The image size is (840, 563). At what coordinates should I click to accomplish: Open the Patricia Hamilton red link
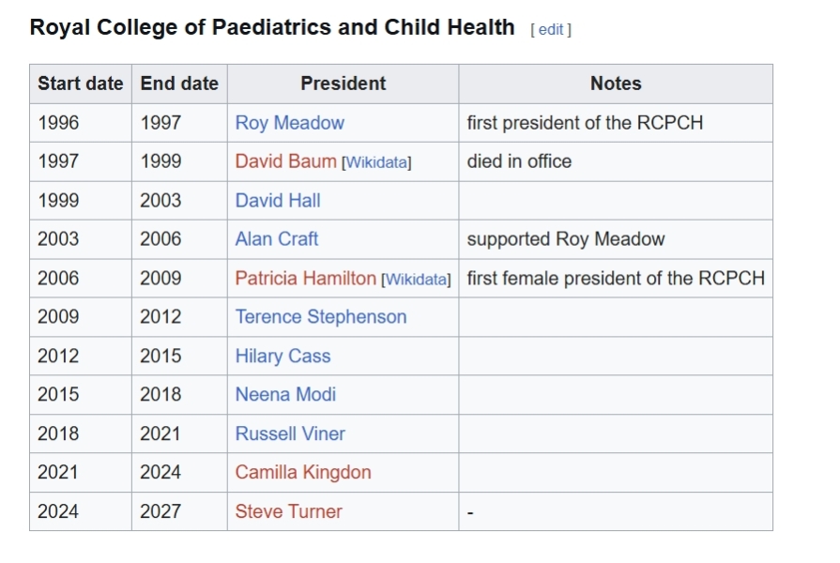pos(305,279)
